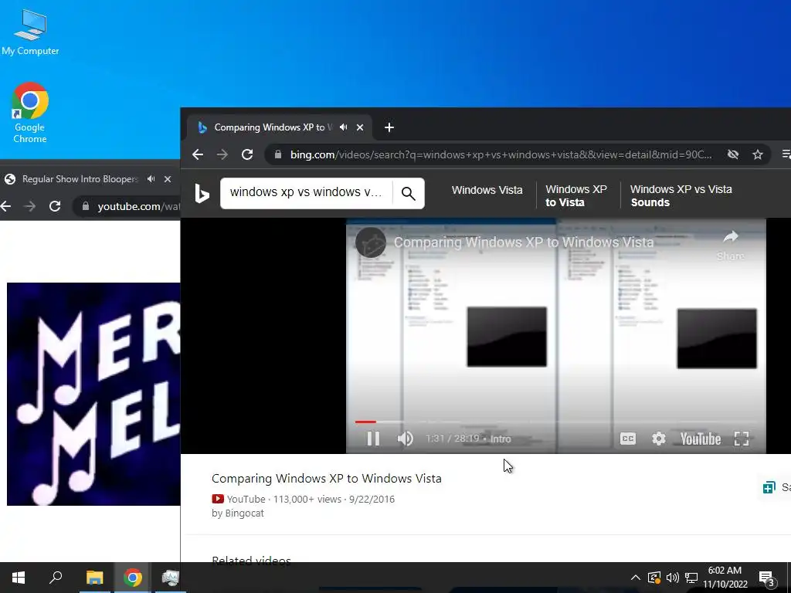Click the Merrie Melodies video in YouTube window

coord(93,394)
